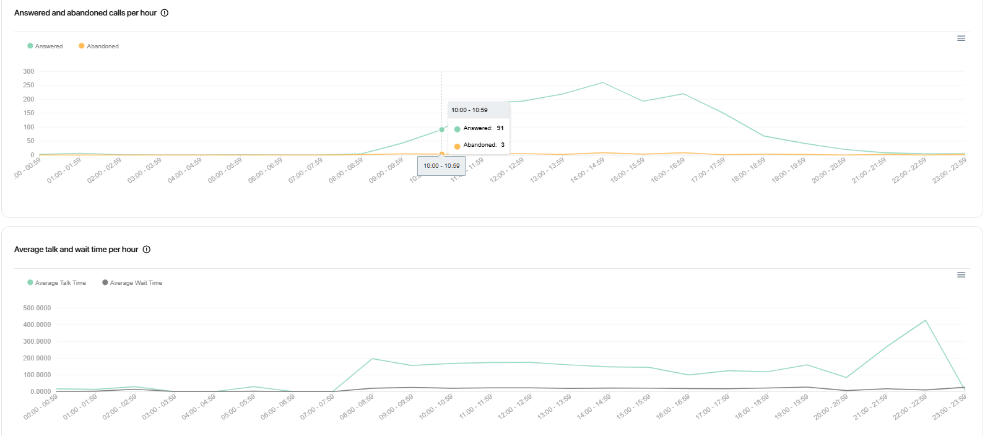Click the highlighted orange Abandoned marker on the line

pyautogui.click(x=441, y=154)
